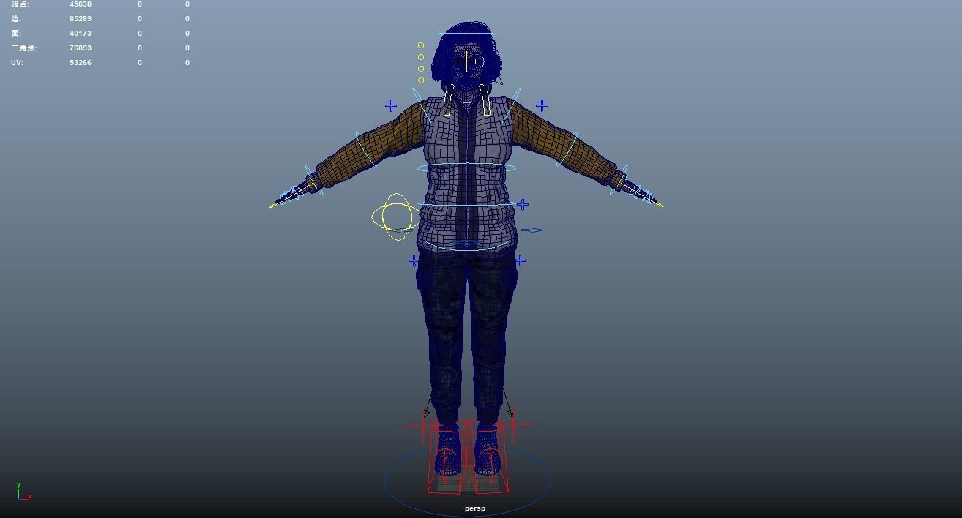Viewport: 962px width, 518px height.
Task: Select the yellow collar control on the right side
Action: click(x=486, y=100)
